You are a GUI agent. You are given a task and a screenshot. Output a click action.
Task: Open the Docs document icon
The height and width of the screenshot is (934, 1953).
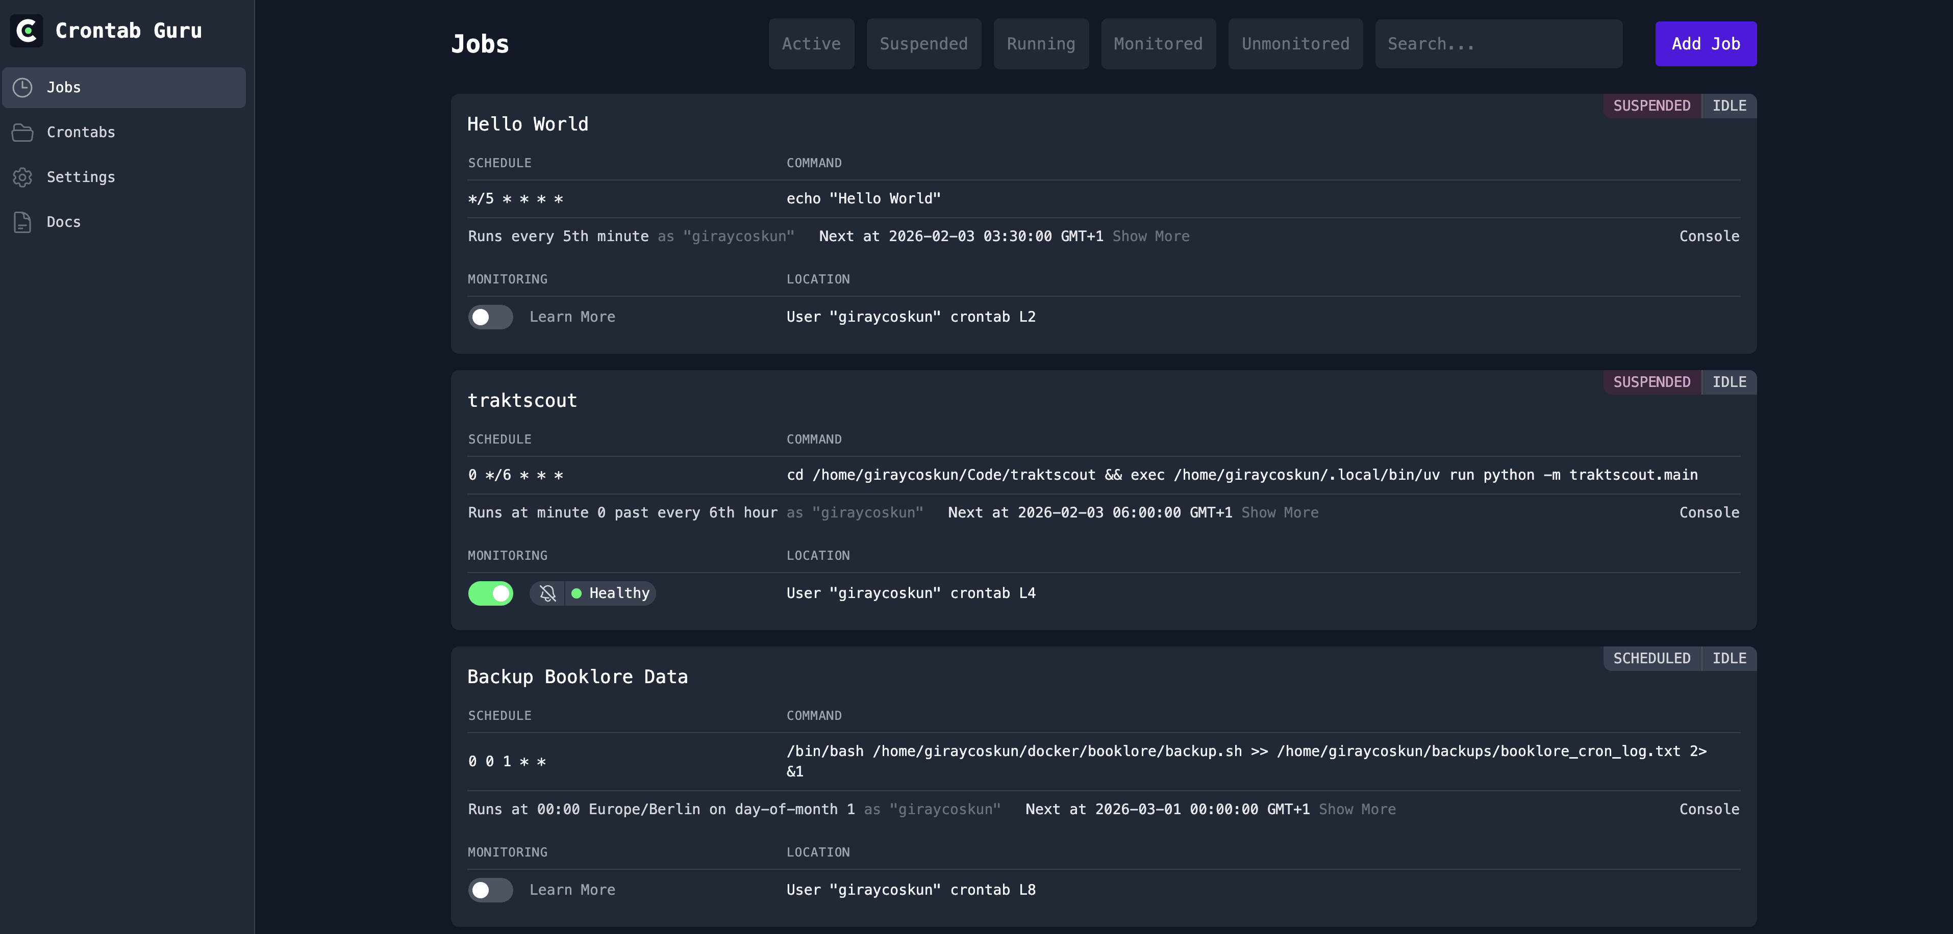click(22, 221)
